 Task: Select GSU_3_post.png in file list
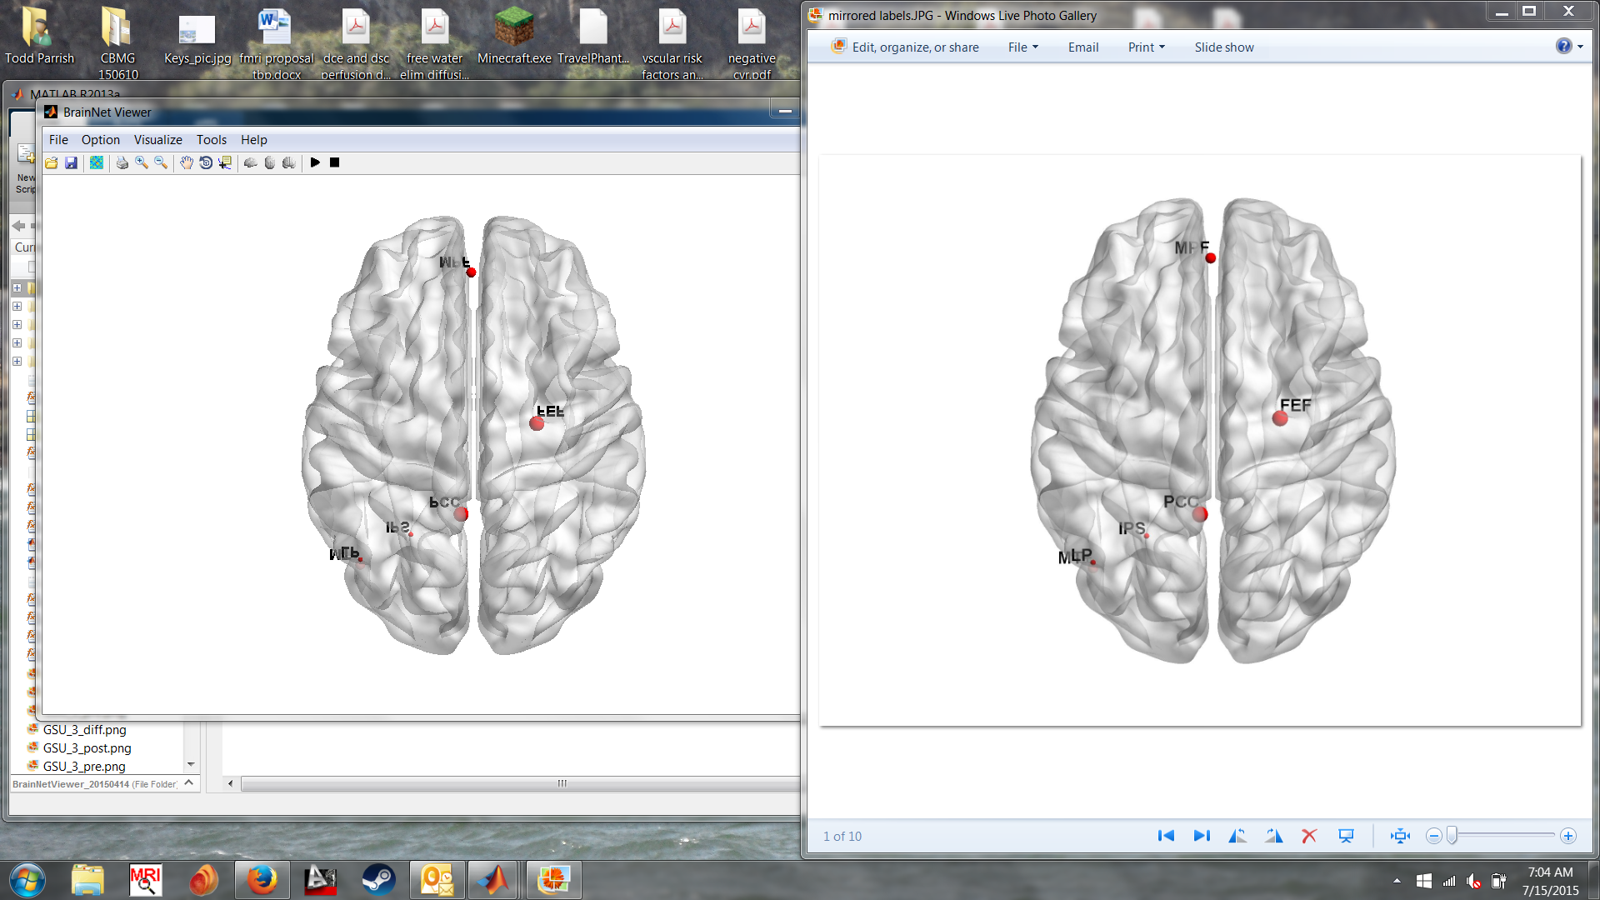[x=87, y=748]
